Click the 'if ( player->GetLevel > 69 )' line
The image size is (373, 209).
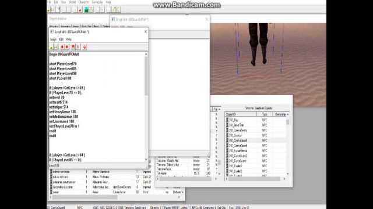(x=67, y=88)
